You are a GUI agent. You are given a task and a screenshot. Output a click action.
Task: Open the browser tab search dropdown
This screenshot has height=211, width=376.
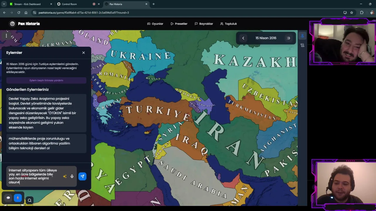coord(4,4)
